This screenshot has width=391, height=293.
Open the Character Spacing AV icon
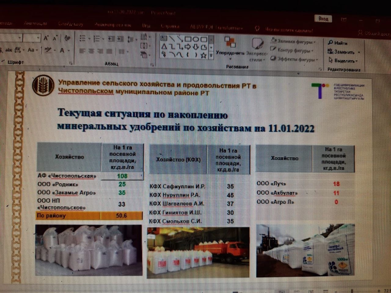(18, 50)
